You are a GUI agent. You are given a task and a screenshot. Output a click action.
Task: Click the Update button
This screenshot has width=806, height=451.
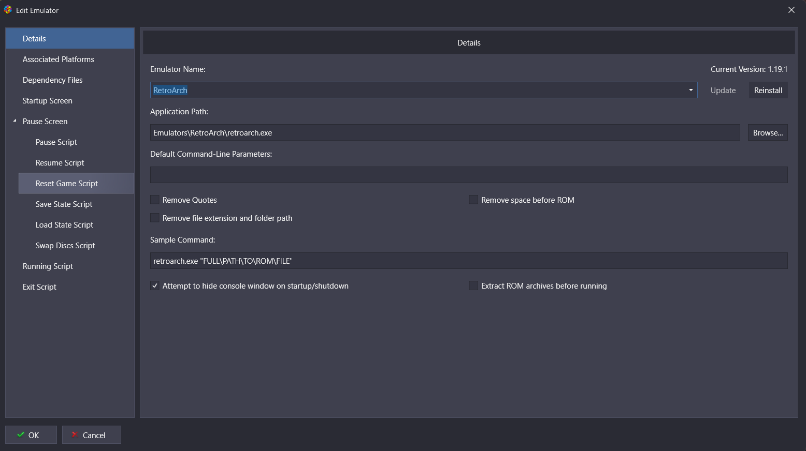pos(723,90)
